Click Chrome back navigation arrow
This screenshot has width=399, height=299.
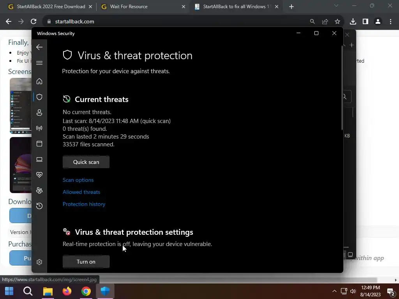click(9, 22)
